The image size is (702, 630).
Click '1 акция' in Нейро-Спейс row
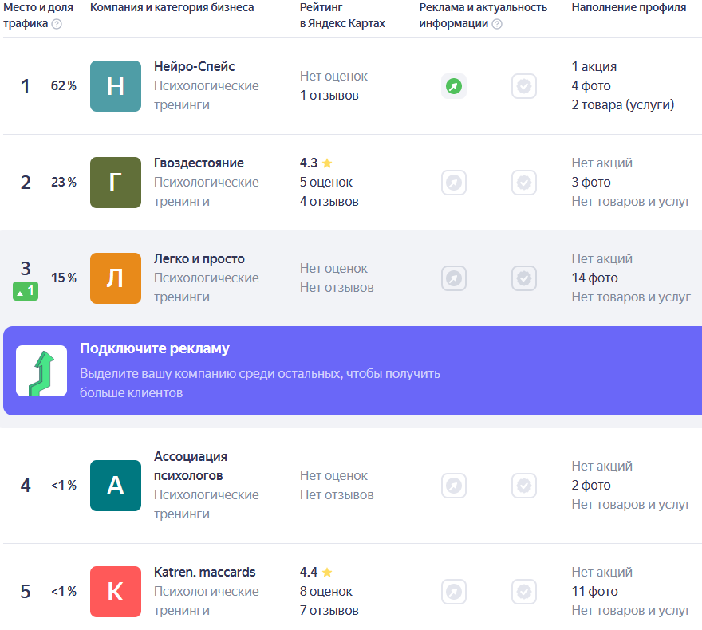coord(594,67)
